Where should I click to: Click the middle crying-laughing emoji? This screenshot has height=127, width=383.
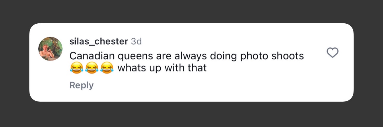[91, 69]
